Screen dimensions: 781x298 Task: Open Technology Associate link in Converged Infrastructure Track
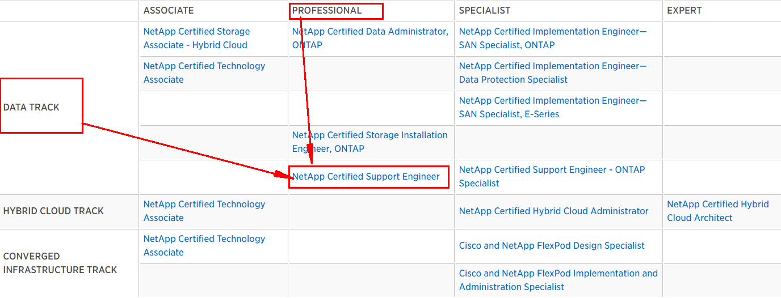coord(204,246)
